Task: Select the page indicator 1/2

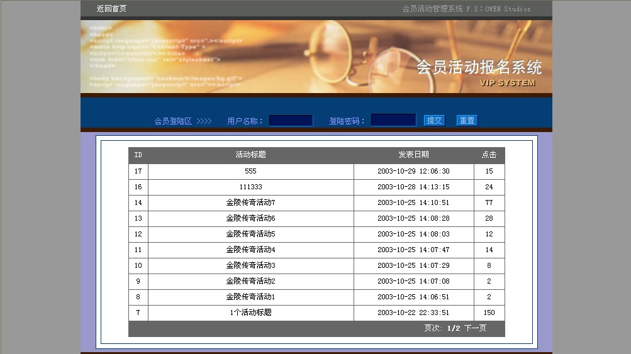Action: (x=454, y=329)
